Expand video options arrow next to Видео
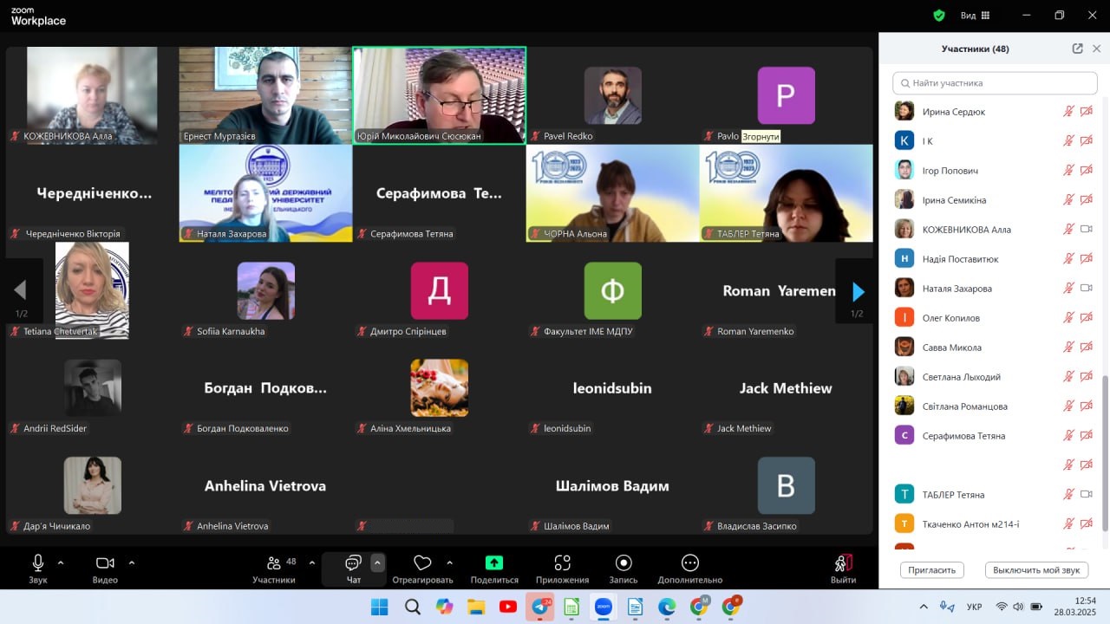This screenshot has height=624, width=1110. tap(132, 562)
